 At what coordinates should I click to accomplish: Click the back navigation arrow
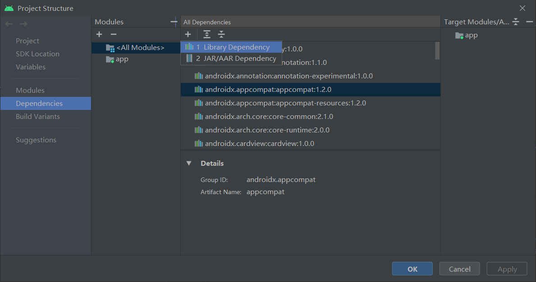tap(9, 24)
